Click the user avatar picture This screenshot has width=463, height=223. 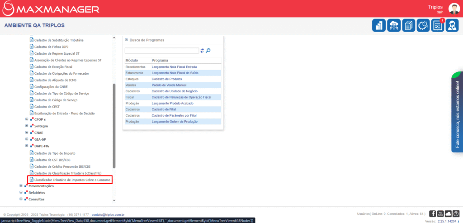(x=454, y=8)
